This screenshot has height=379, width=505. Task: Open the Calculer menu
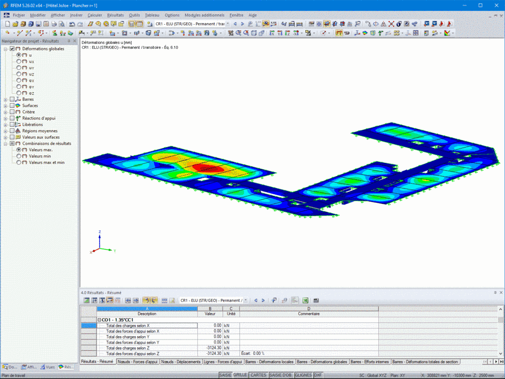pos(95,15)
